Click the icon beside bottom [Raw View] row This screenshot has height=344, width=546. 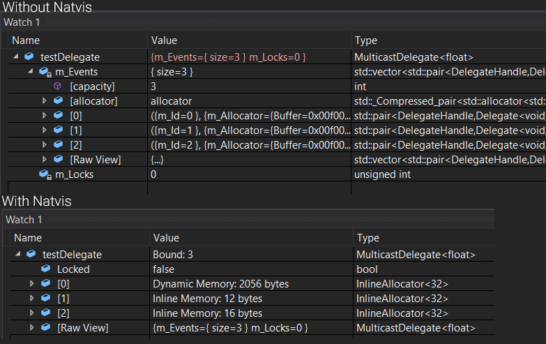46,327
